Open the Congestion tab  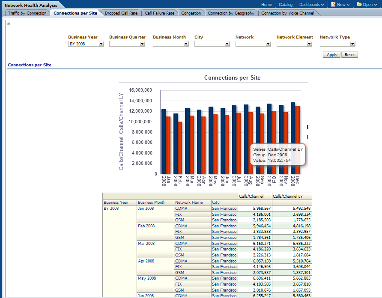(x=191, y=13)
